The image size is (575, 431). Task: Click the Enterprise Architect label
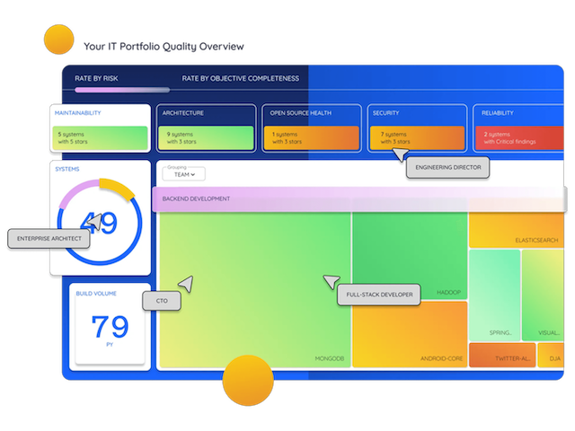click(49, 239)
